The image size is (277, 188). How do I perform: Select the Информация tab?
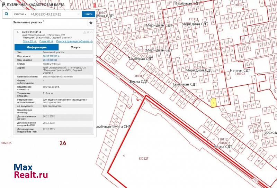tap(36, 47)
